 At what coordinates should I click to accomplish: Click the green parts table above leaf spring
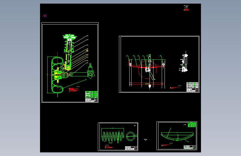click(192, 125)
